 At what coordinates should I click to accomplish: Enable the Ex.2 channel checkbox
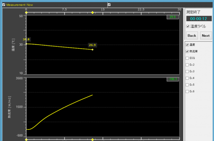click(187, 65)
